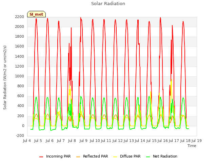Click the Jul 11 x-axis tick label
217x163 pixels.
click(x=106, y=141)
